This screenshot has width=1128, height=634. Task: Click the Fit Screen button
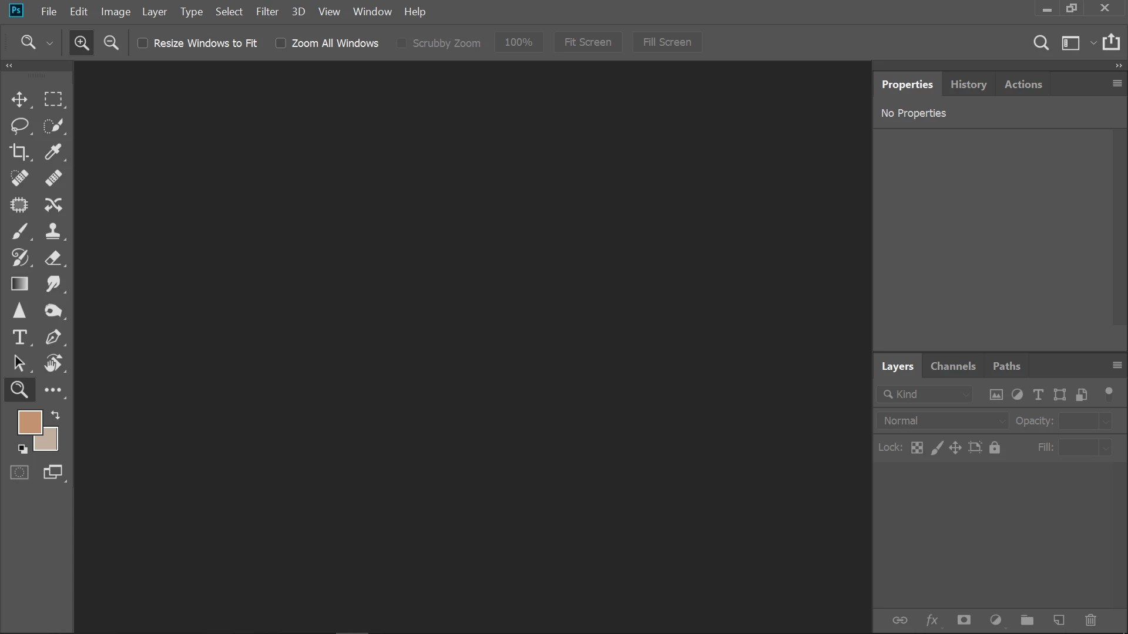click(587, 42)
